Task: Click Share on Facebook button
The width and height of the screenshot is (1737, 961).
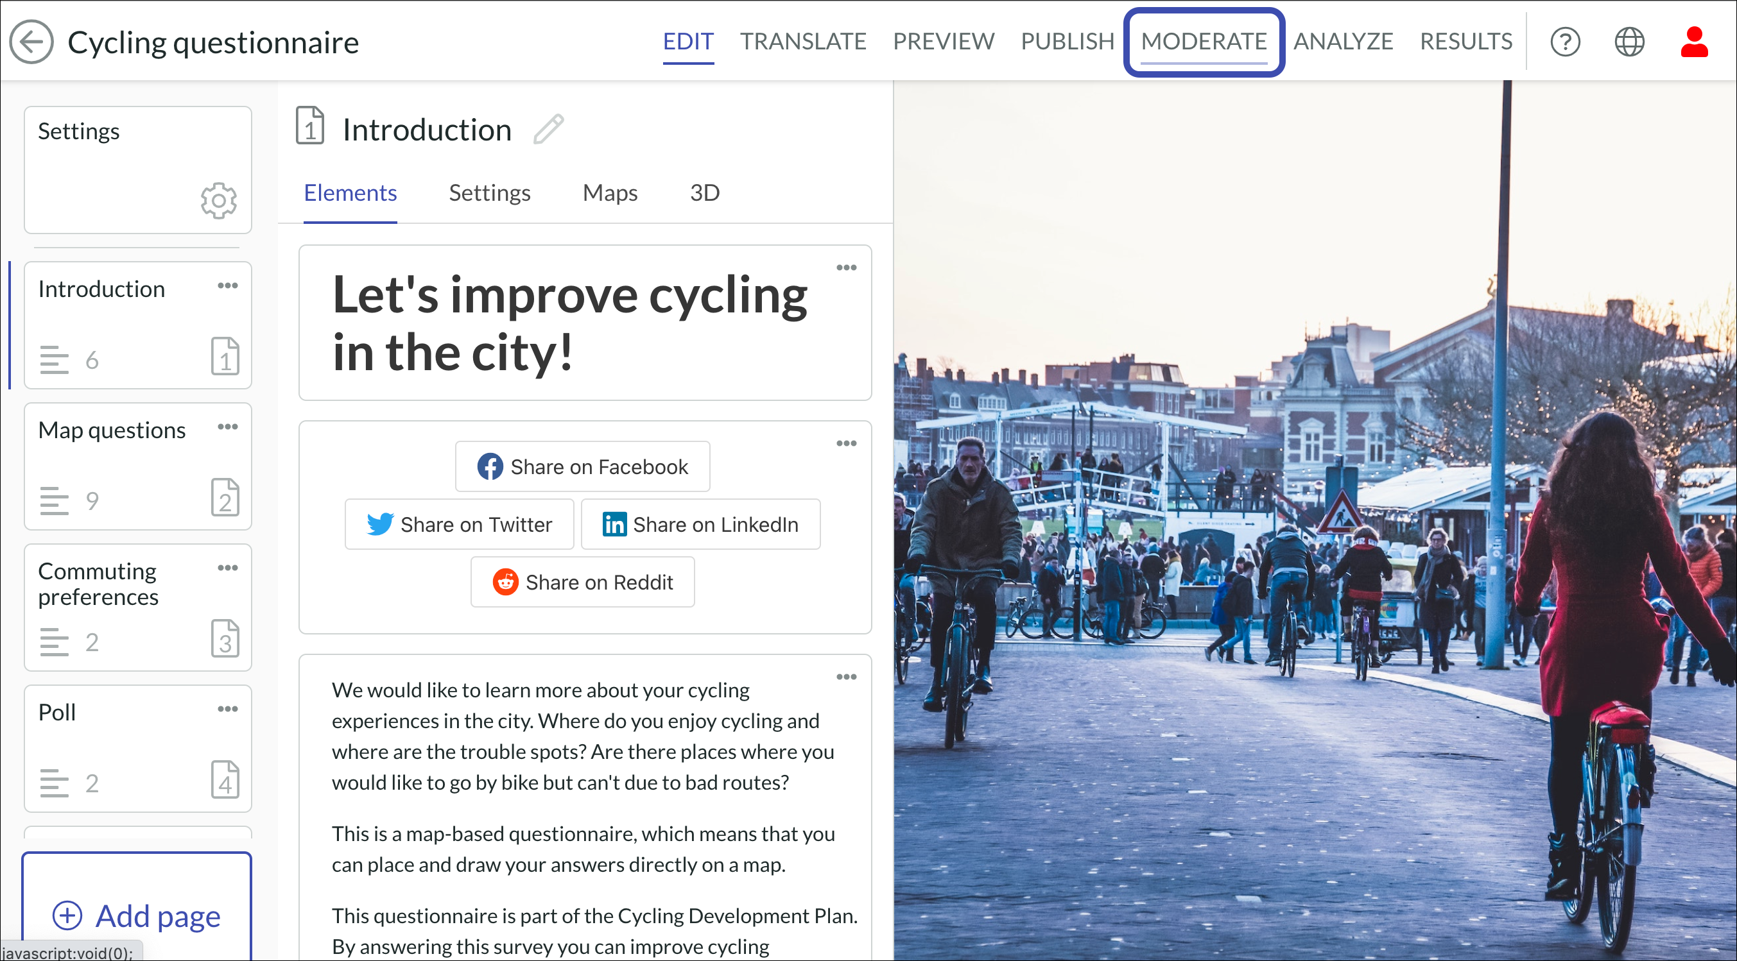Action: coord(583,466)
